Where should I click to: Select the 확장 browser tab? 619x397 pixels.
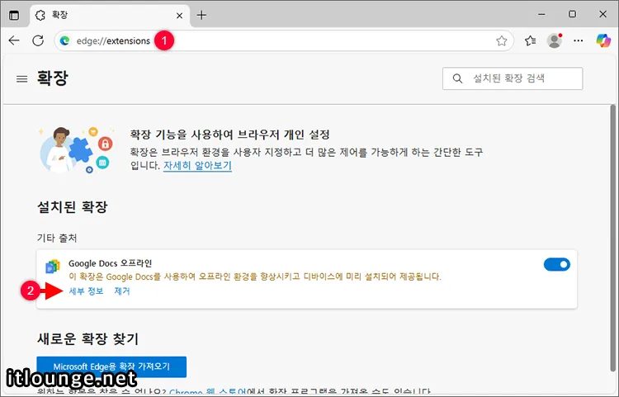point(109,16)
